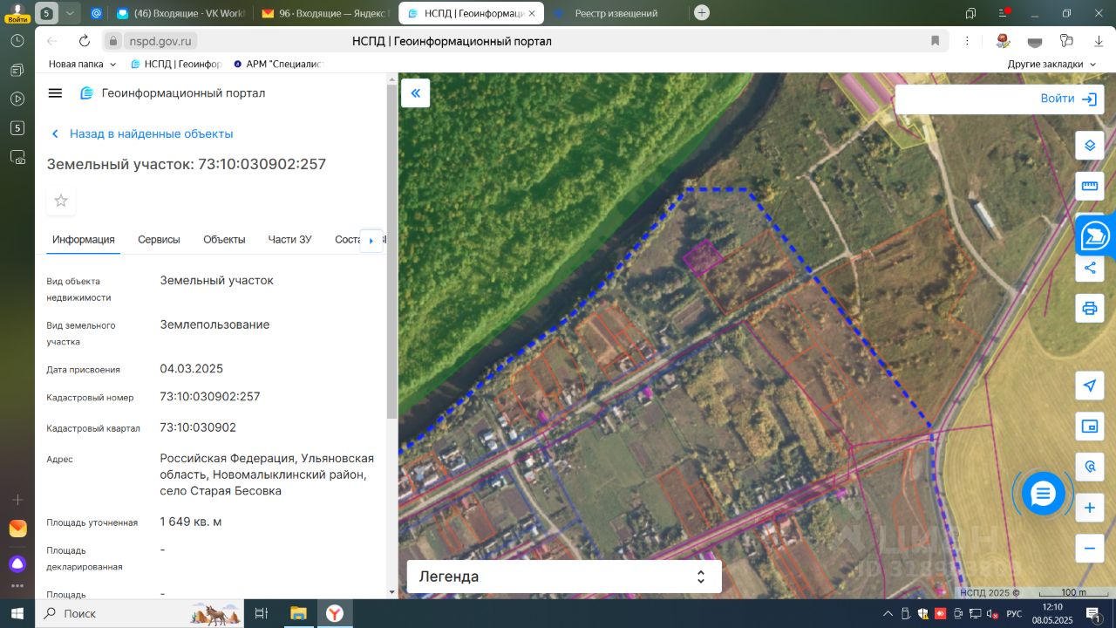Add parcel to favorites with star icon

point(61,201)
